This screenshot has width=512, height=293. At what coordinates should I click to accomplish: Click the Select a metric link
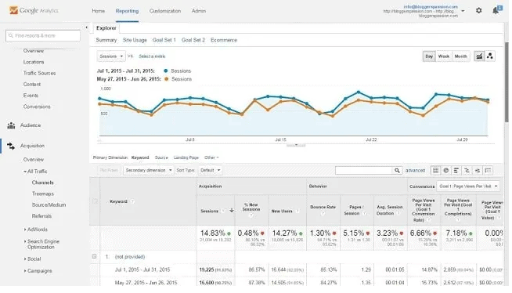click(x=152, y=56)
